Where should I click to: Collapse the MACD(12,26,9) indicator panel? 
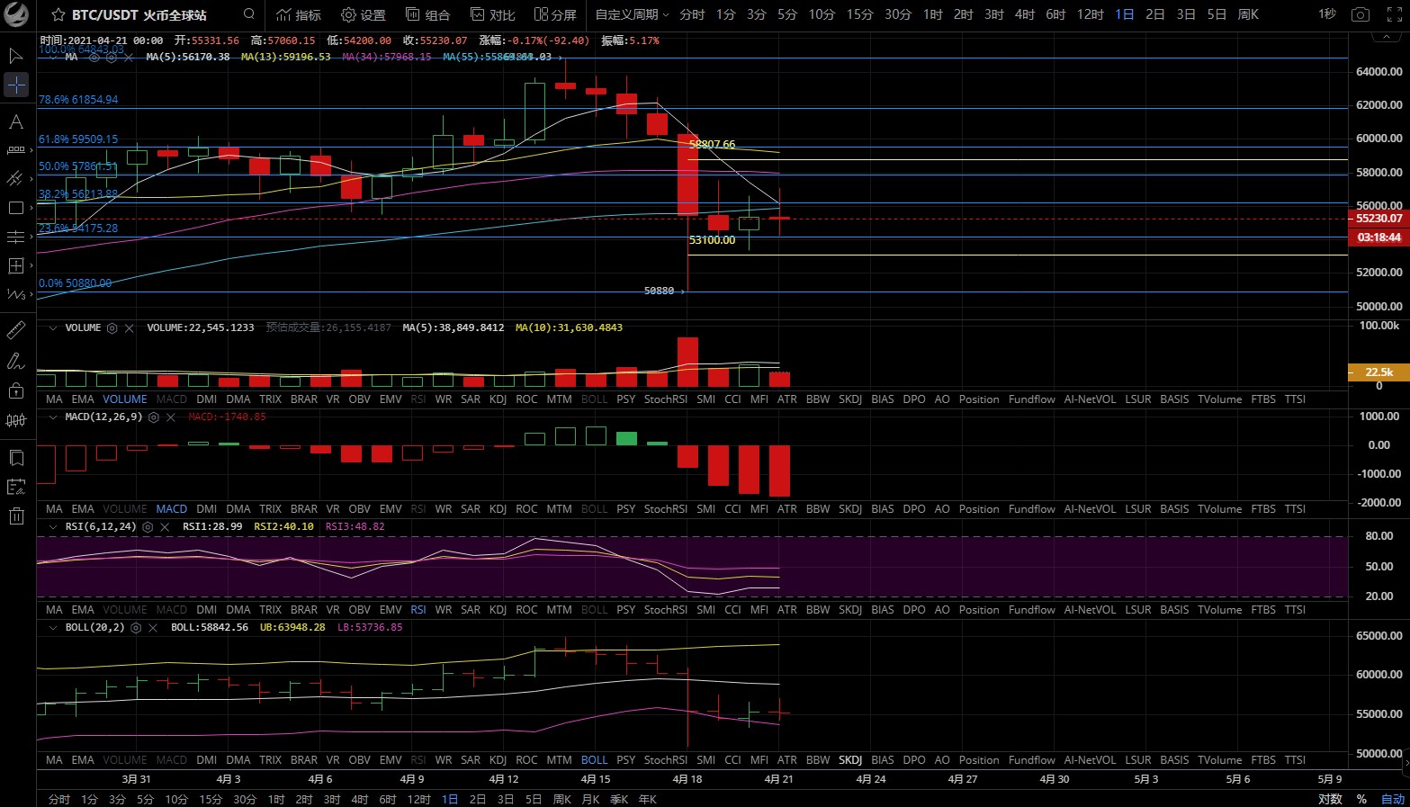[53, 417]
